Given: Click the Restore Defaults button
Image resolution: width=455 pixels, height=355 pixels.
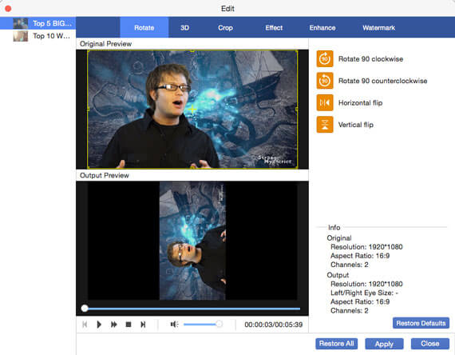Looking at the screenshot, I should pyautogui.click(x=421, y=323).
